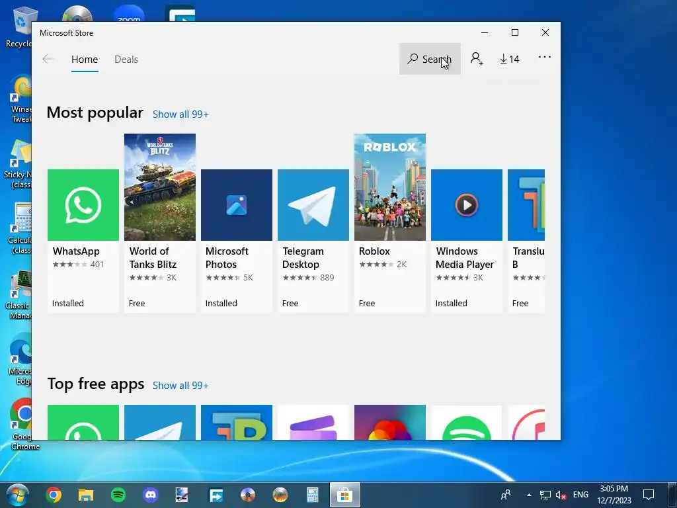
Task: Expand hidden system tray icons
Action: [x=529, y=495]
